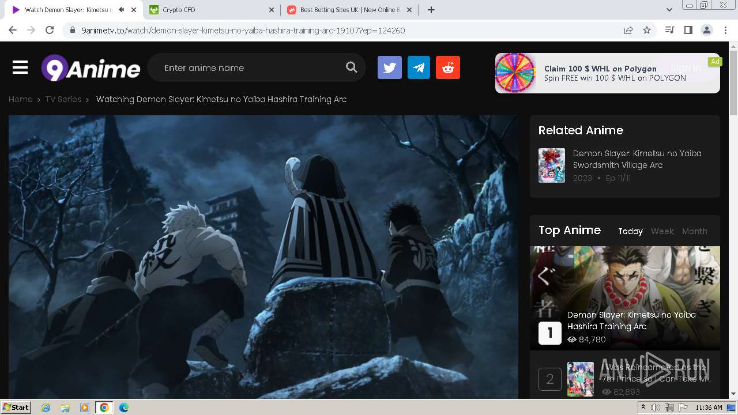The image size is (738, 415).
Task: Go forward in browser history
Action: click(31, 30)
